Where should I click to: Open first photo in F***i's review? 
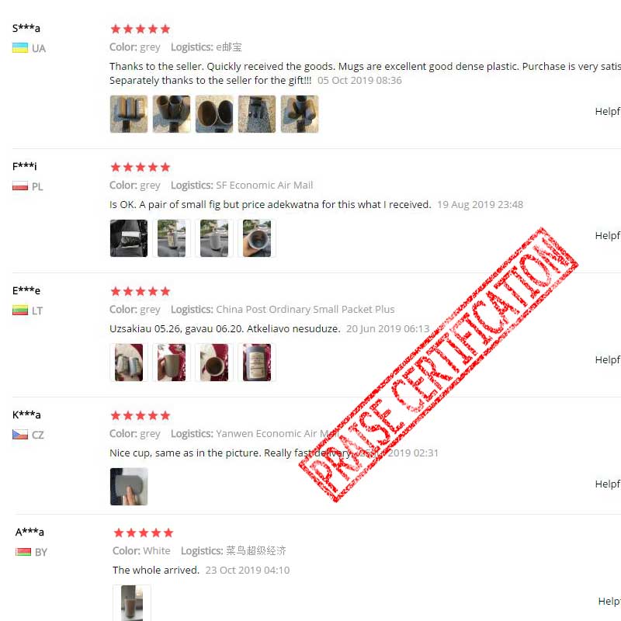pyautogui.click(x=129, y=238)
